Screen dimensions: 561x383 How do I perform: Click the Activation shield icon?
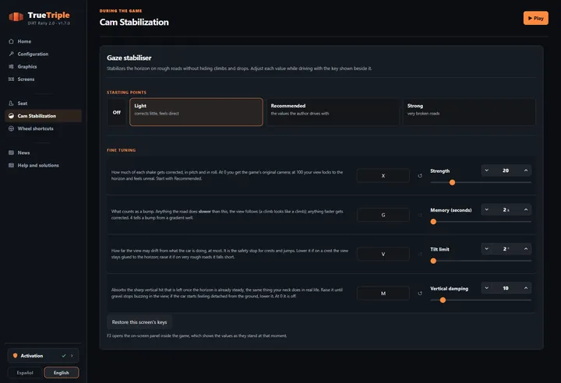[15, 356]
